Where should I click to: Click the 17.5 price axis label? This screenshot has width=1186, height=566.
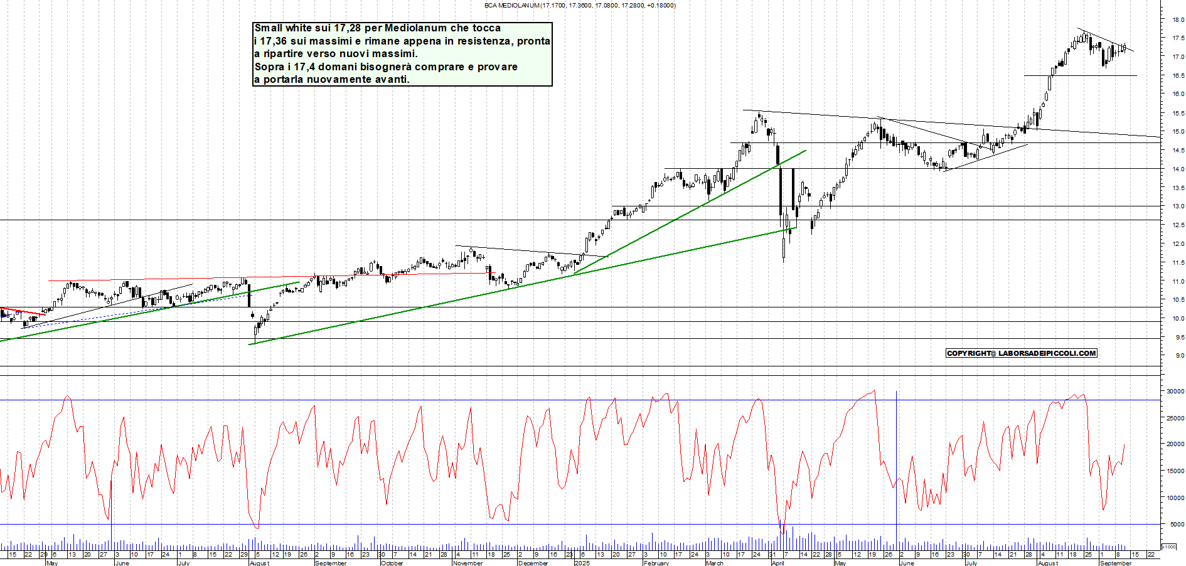point(1178,38)
